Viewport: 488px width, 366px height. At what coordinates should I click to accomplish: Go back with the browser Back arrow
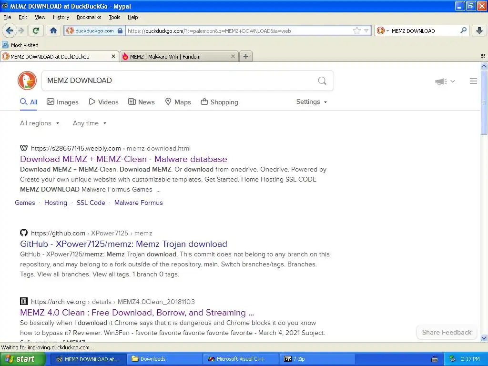click(x=9, y=30)
